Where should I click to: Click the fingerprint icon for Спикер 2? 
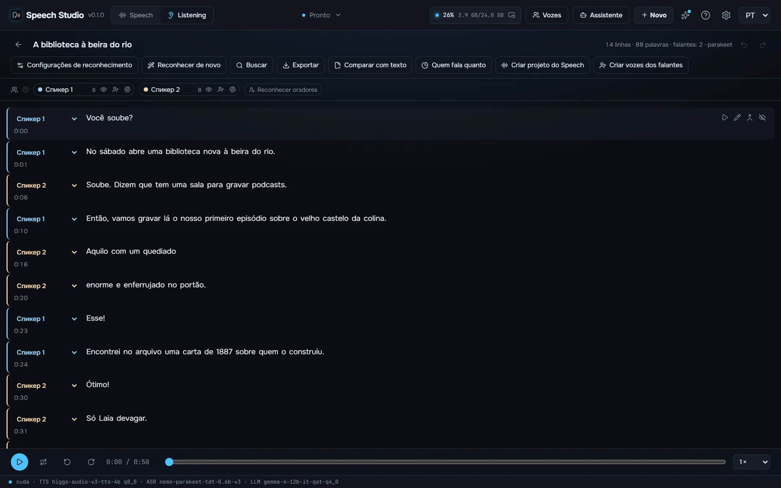click(233, 90)
